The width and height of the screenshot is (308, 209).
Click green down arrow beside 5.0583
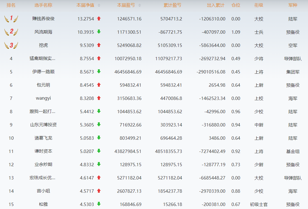(99, 138)
